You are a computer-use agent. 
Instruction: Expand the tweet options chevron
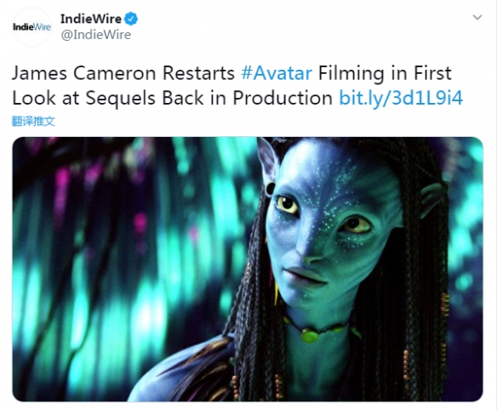tap(477, 17)
